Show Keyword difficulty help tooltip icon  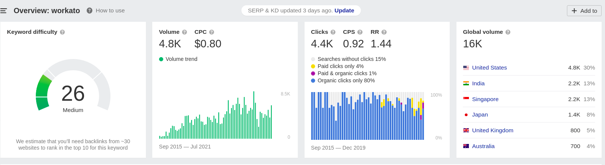coord(62,32)
